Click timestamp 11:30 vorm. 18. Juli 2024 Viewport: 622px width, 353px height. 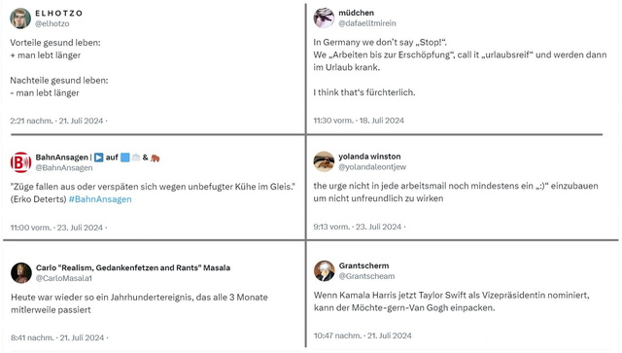359,121
